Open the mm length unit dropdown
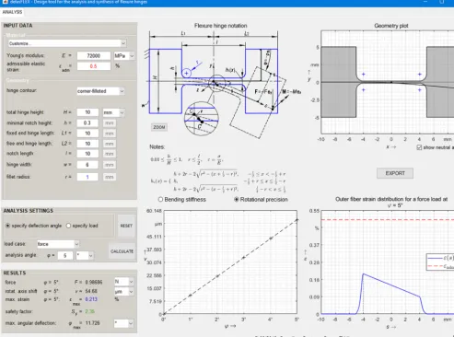Viewport: 454px width, 337px height. tap(113, 112)
